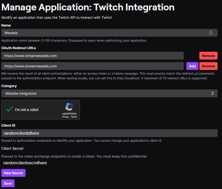
Task: Click the Category label
Action: tap(9, 86)
